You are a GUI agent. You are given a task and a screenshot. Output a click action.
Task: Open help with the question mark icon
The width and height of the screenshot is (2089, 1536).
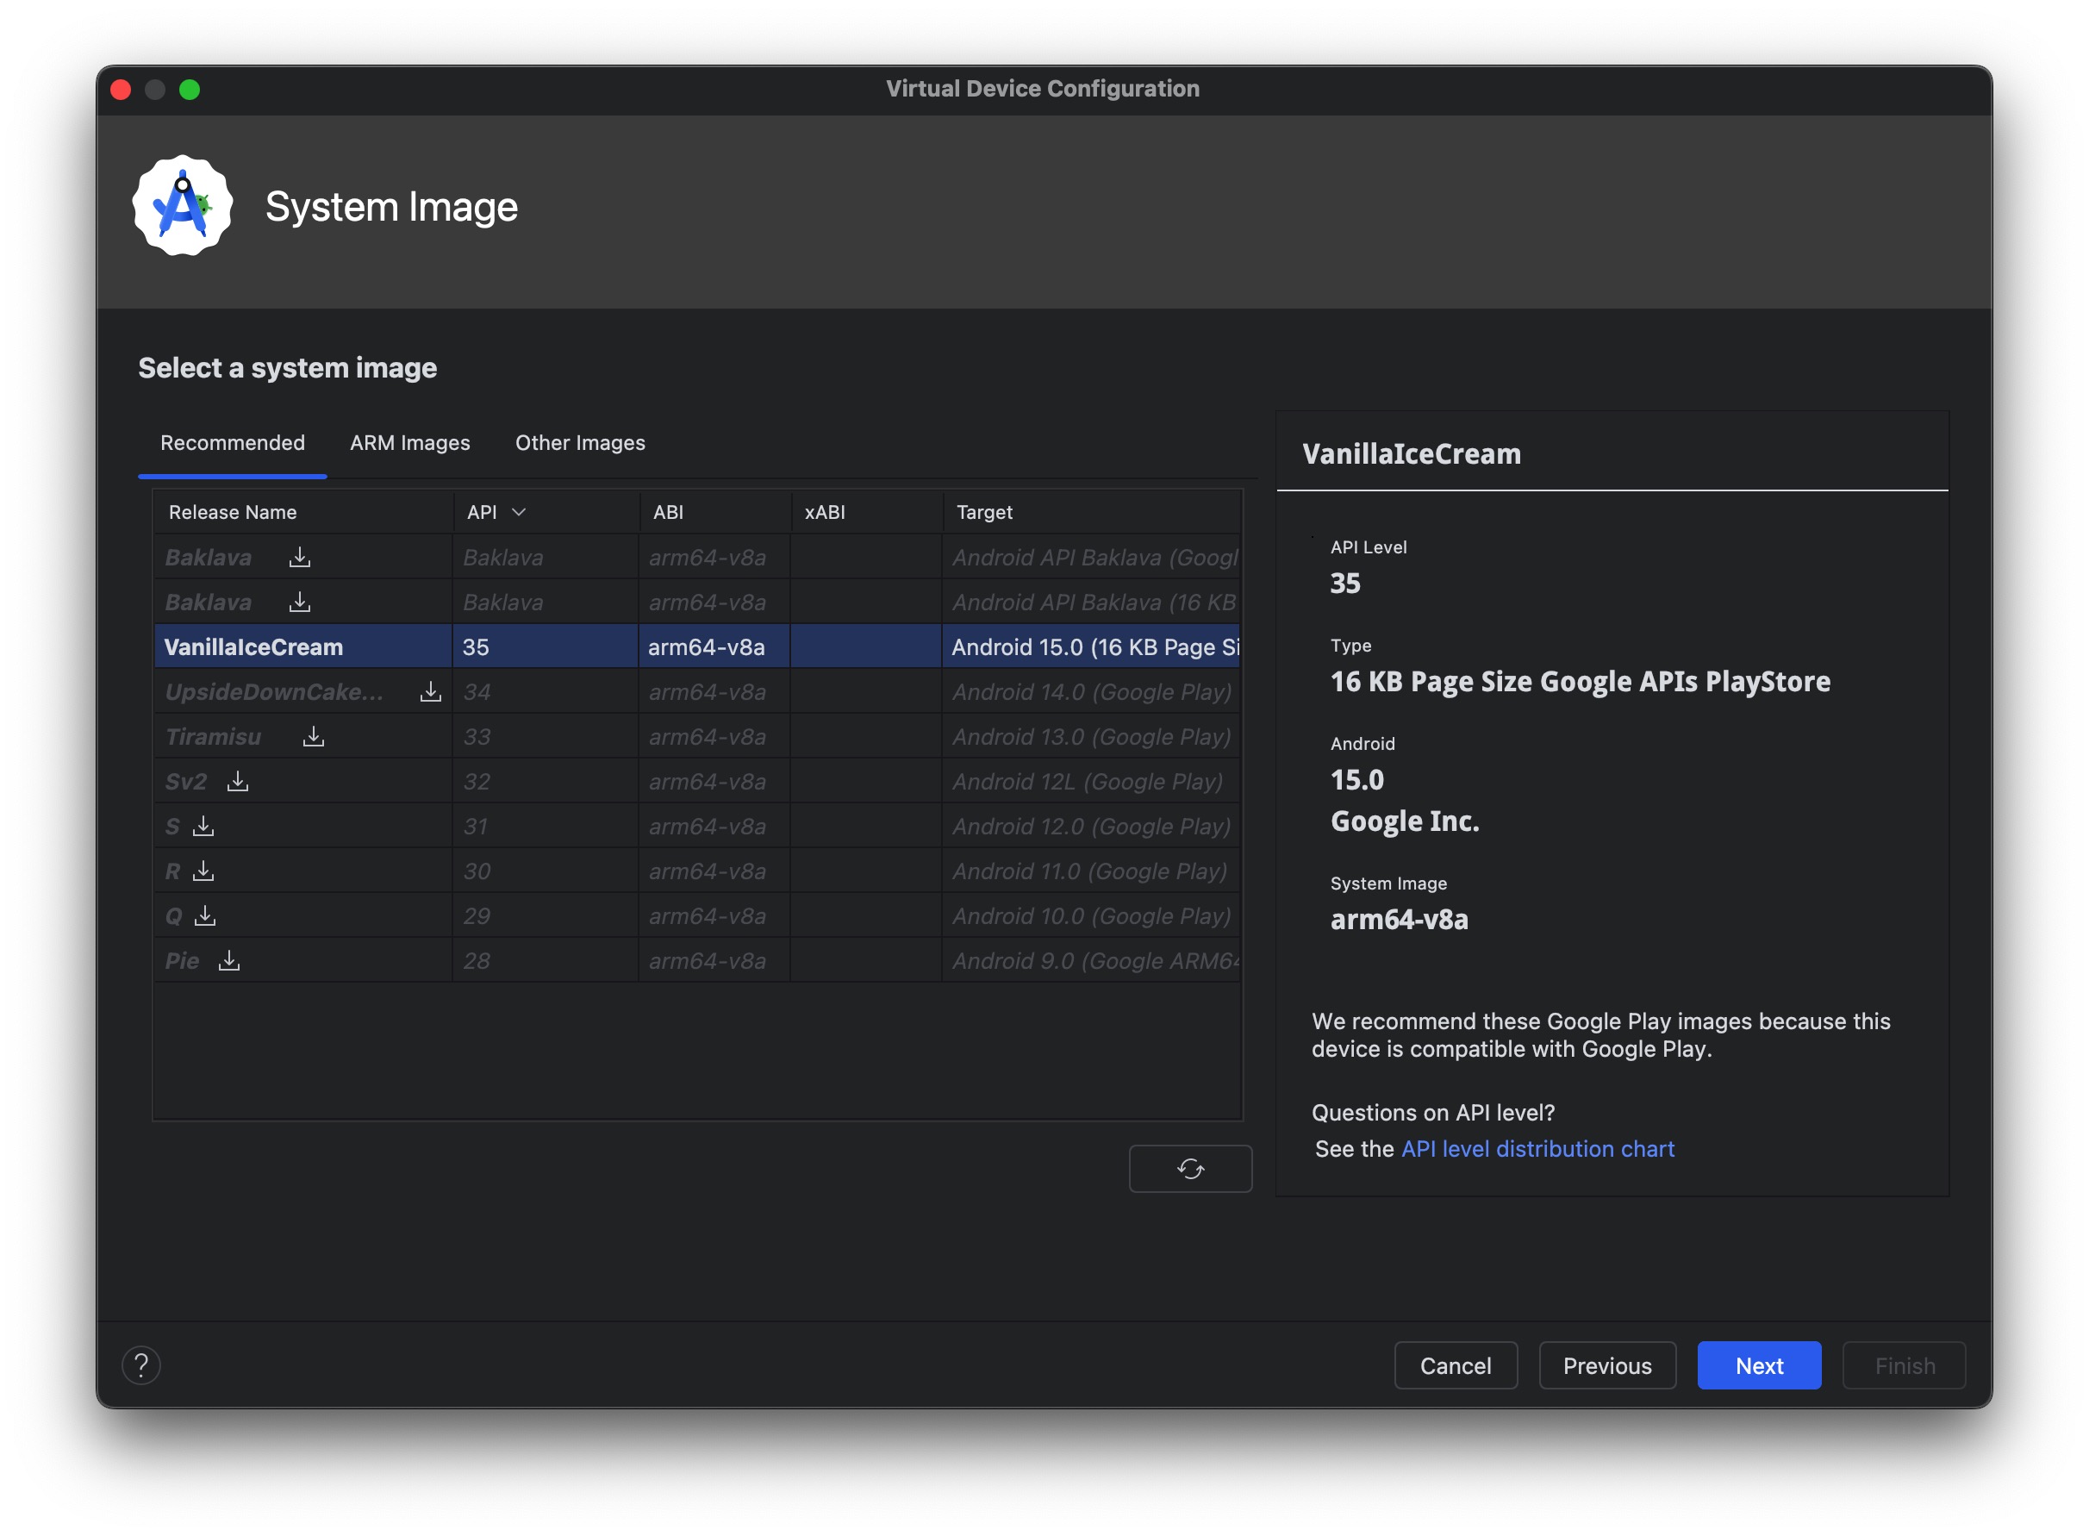pyautogui.click(x=141, y=1365)
